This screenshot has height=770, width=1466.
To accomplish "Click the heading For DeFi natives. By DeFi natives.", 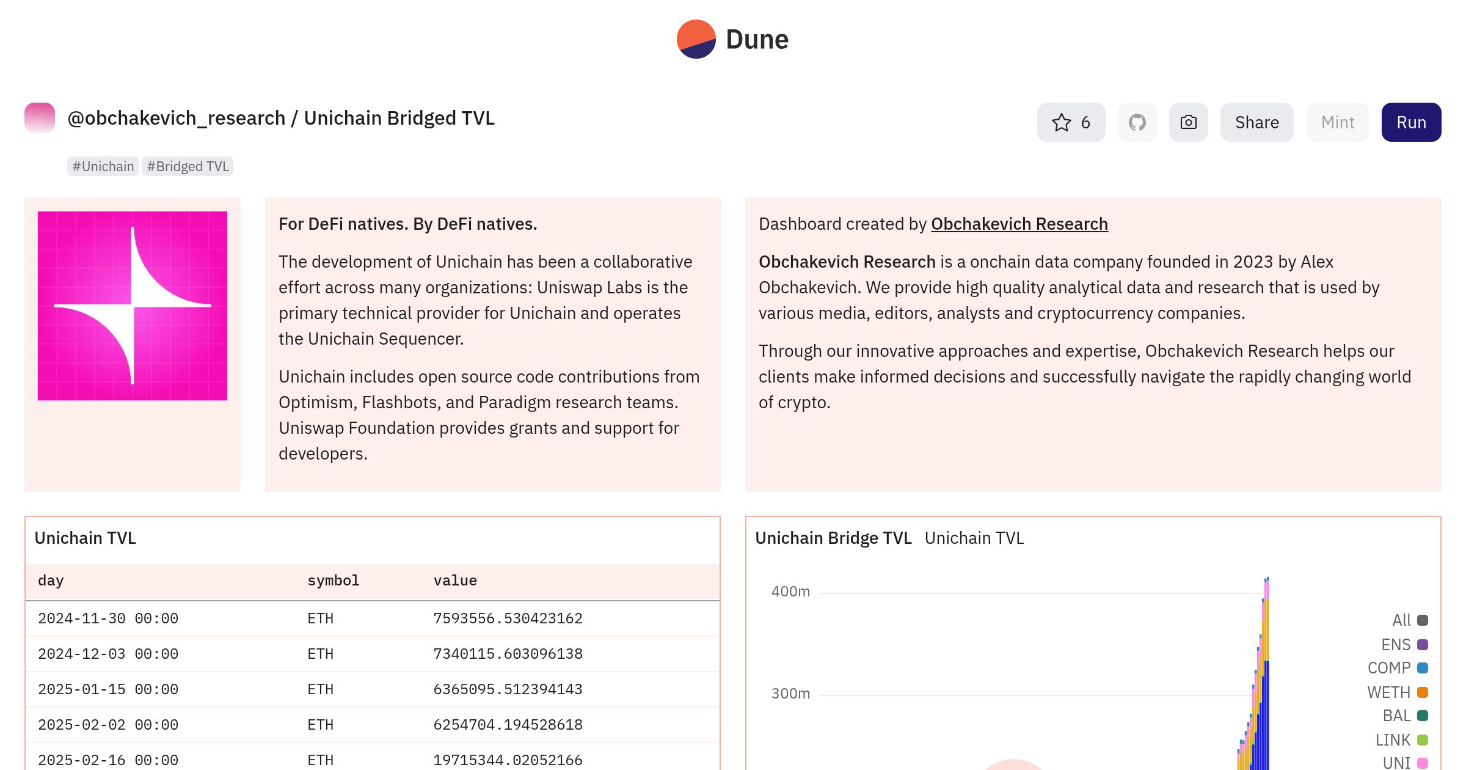I will pyautogui.click(x=408, y=224).
